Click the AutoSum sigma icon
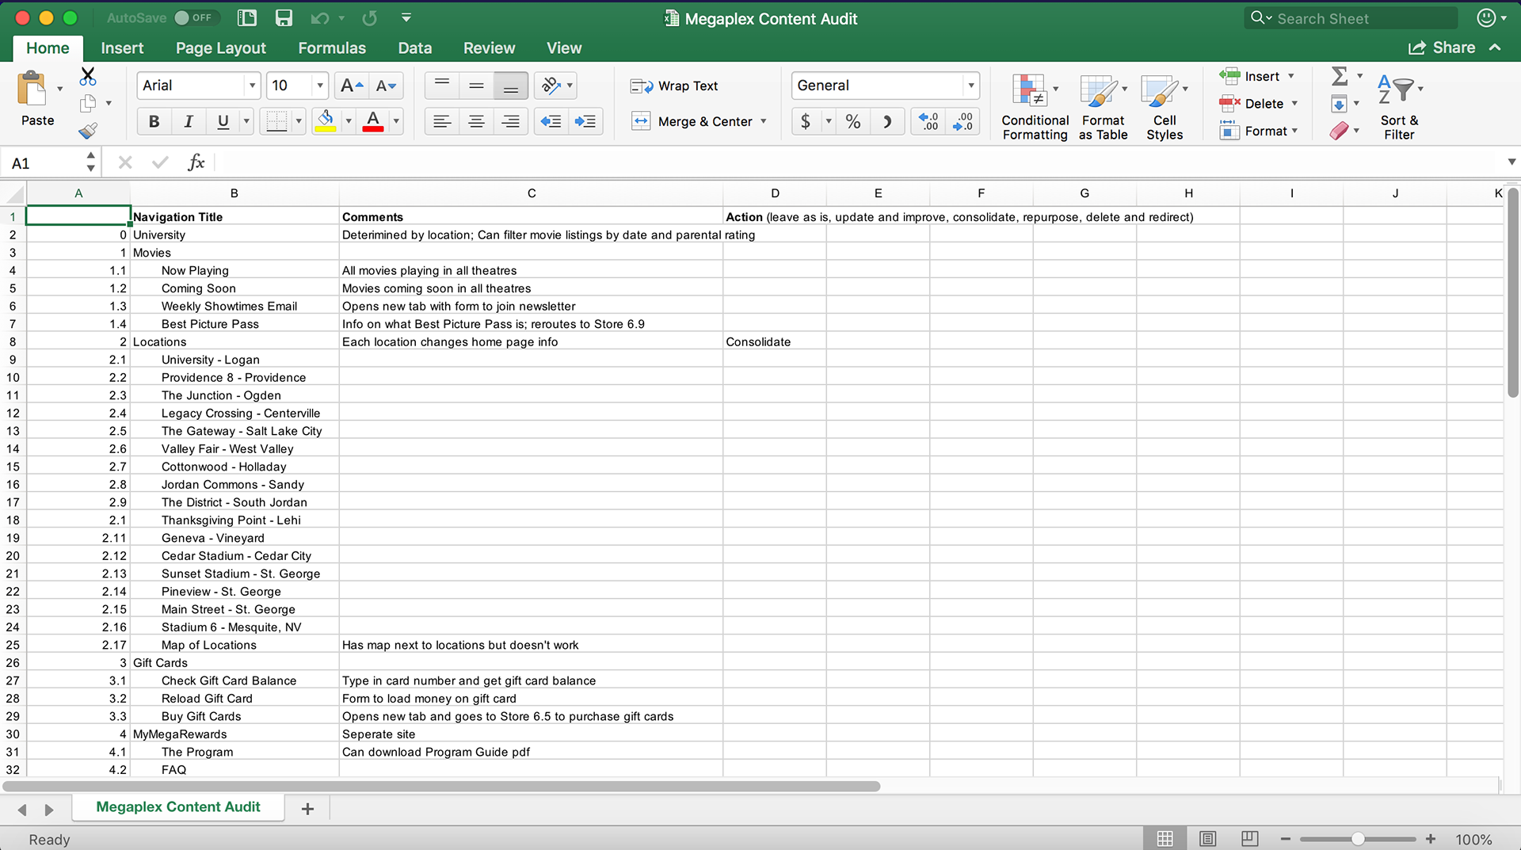 [x=1339, y=77]
